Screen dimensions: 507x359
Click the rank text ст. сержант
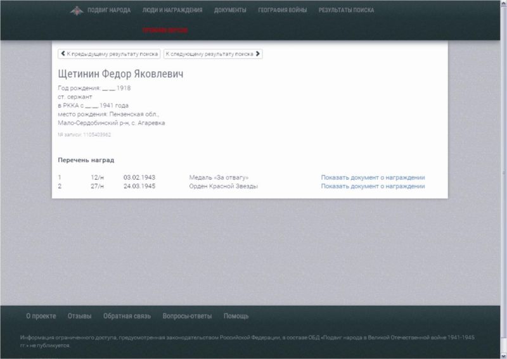[x=75, y=97]
